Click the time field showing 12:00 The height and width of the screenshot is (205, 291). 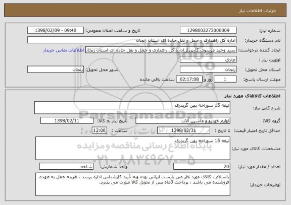100,130
